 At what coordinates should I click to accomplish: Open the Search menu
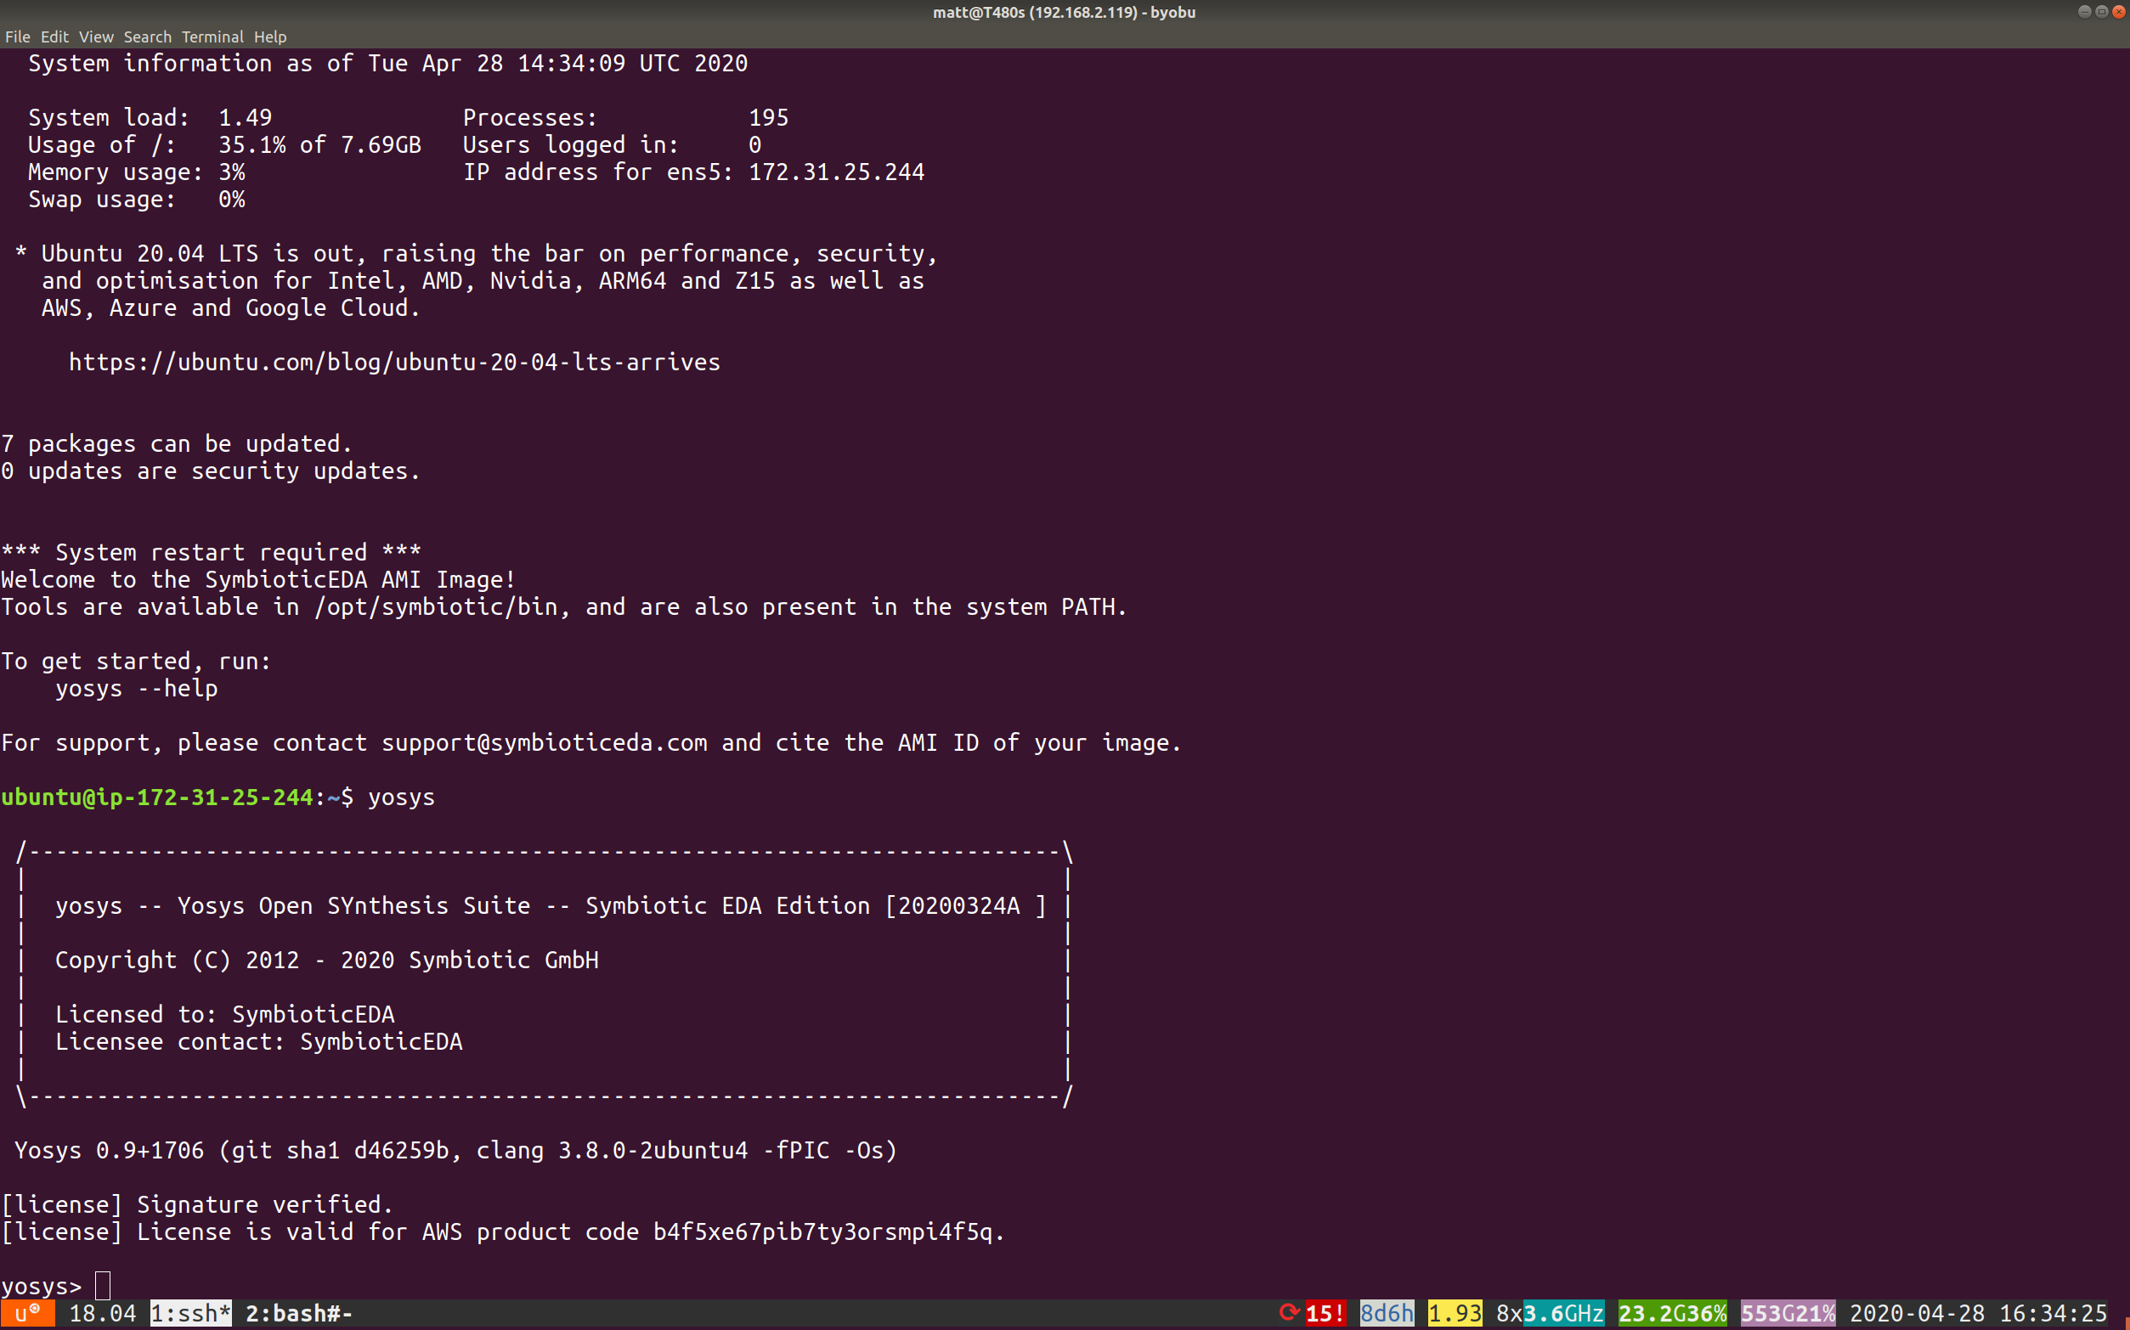[147, 37]
